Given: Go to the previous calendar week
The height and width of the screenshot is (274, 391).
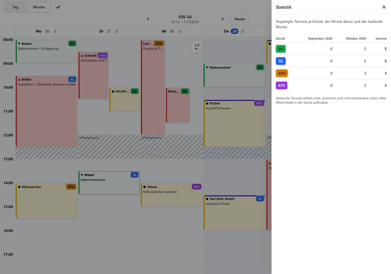Looking at the screenshot, I should [148, 19].
